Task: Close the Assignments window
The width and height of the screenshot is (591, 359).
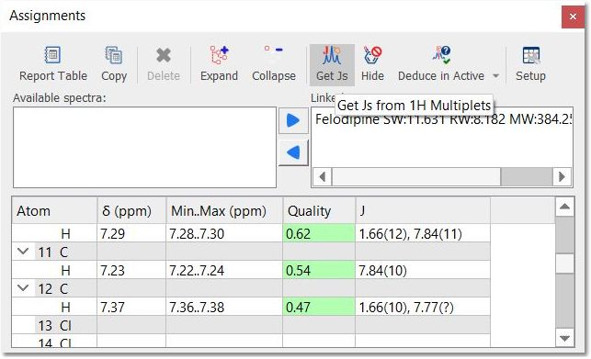Action: [573, 17]
